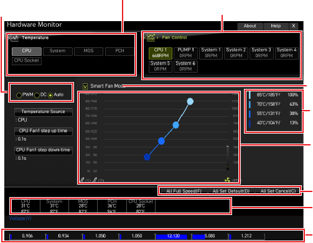This screenshot has height=243, width=313.
Task: Click All Set Default(D) button
Action: (x=231, y=191)
